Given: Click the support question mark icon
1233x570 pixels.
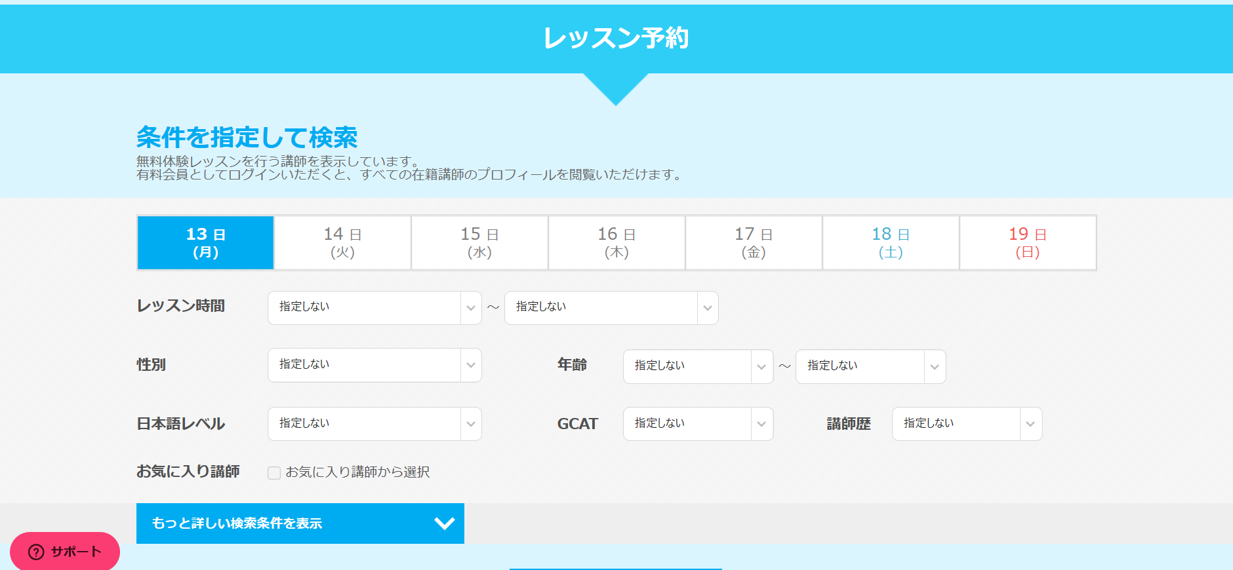Looking at the screenshot, I should point(36,552).
